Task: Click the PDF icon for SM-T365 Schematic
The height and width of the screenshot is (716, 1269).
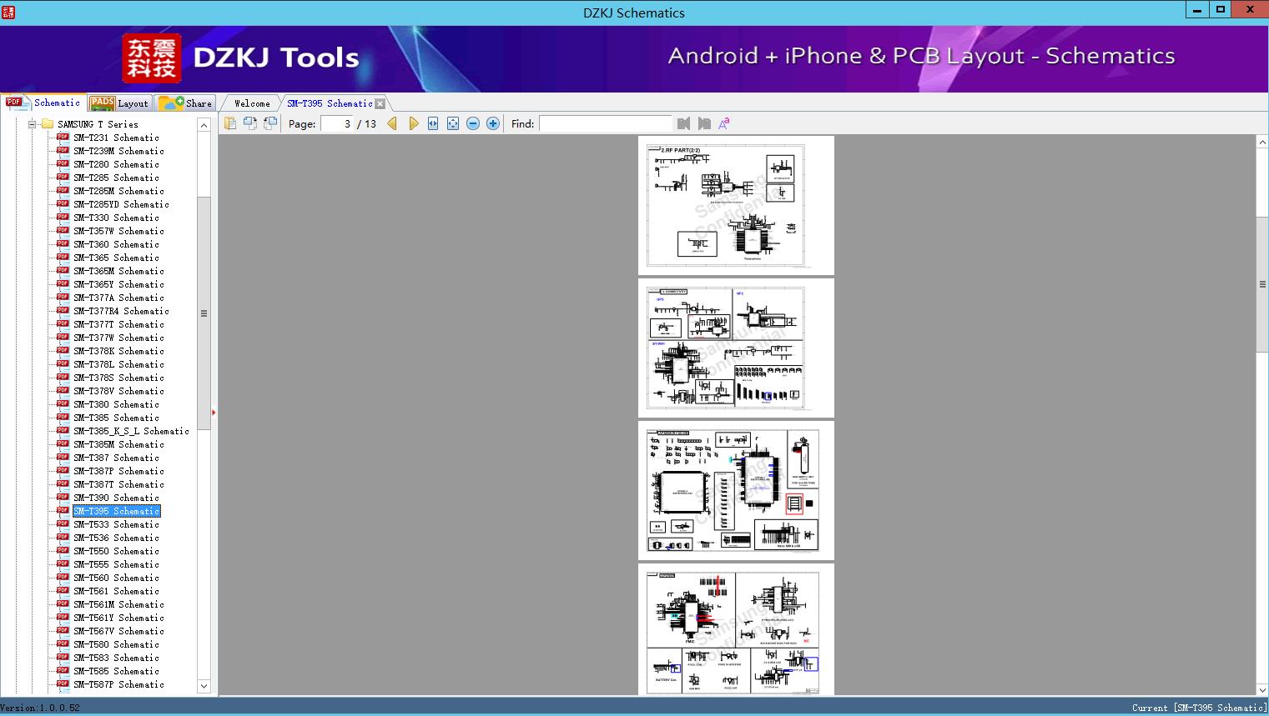Action: (x=63, y=257)
